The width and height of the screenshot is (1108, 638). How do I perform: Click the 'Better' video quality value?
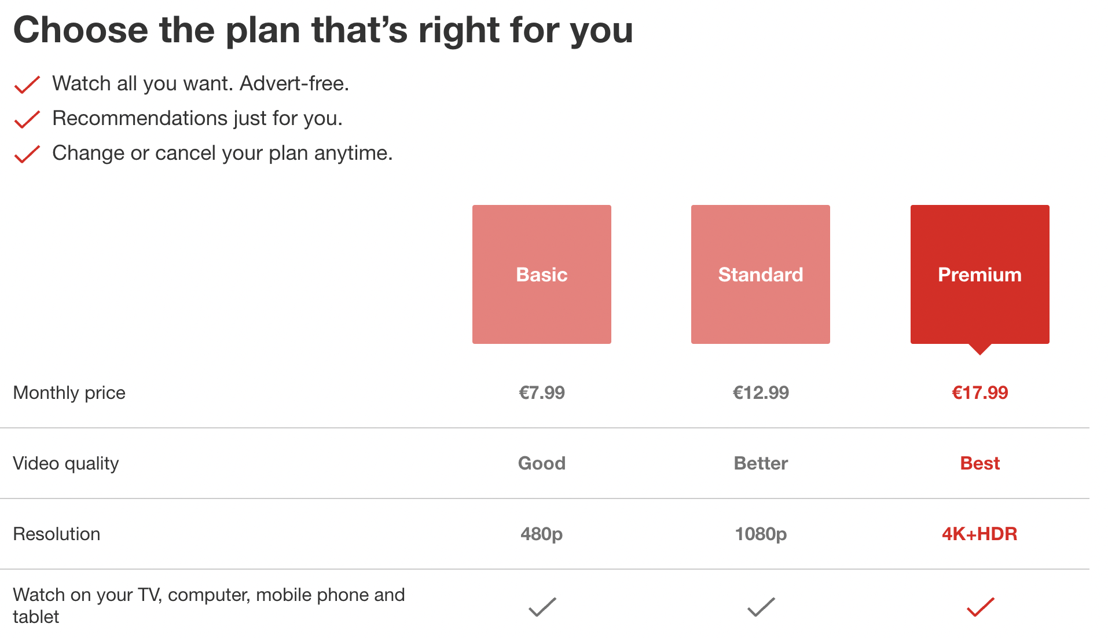click(761, 463)
